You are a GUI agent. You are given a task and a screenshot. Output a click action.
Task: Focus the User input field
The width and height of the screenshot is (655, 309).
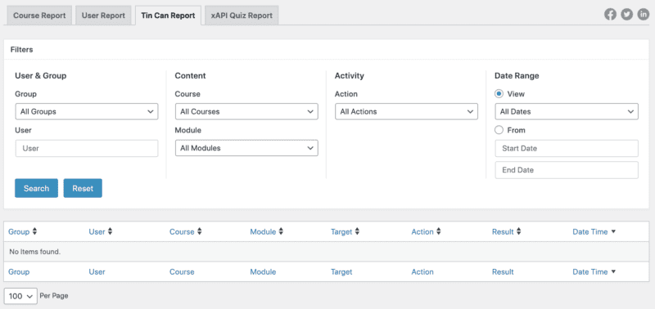(x=87, y=148)
